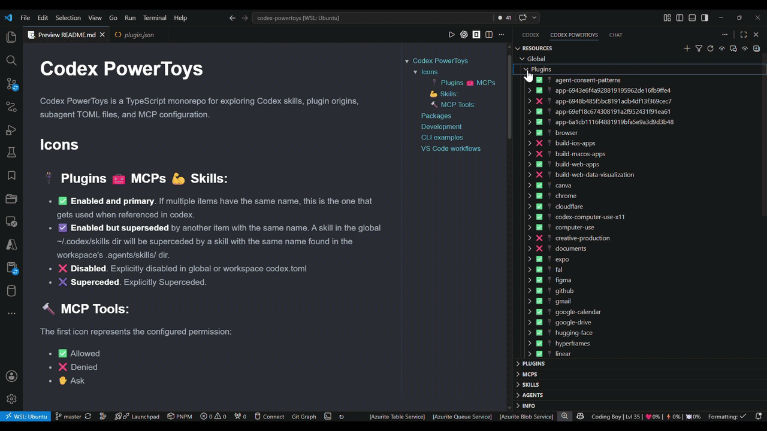Toggle red X icon of build-ios-apps plugin
The width and height of the screenshot is (767, 431).
[x=539, y=143]
